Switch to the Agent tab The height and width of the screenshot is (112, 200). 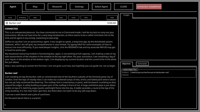point(13,7)
